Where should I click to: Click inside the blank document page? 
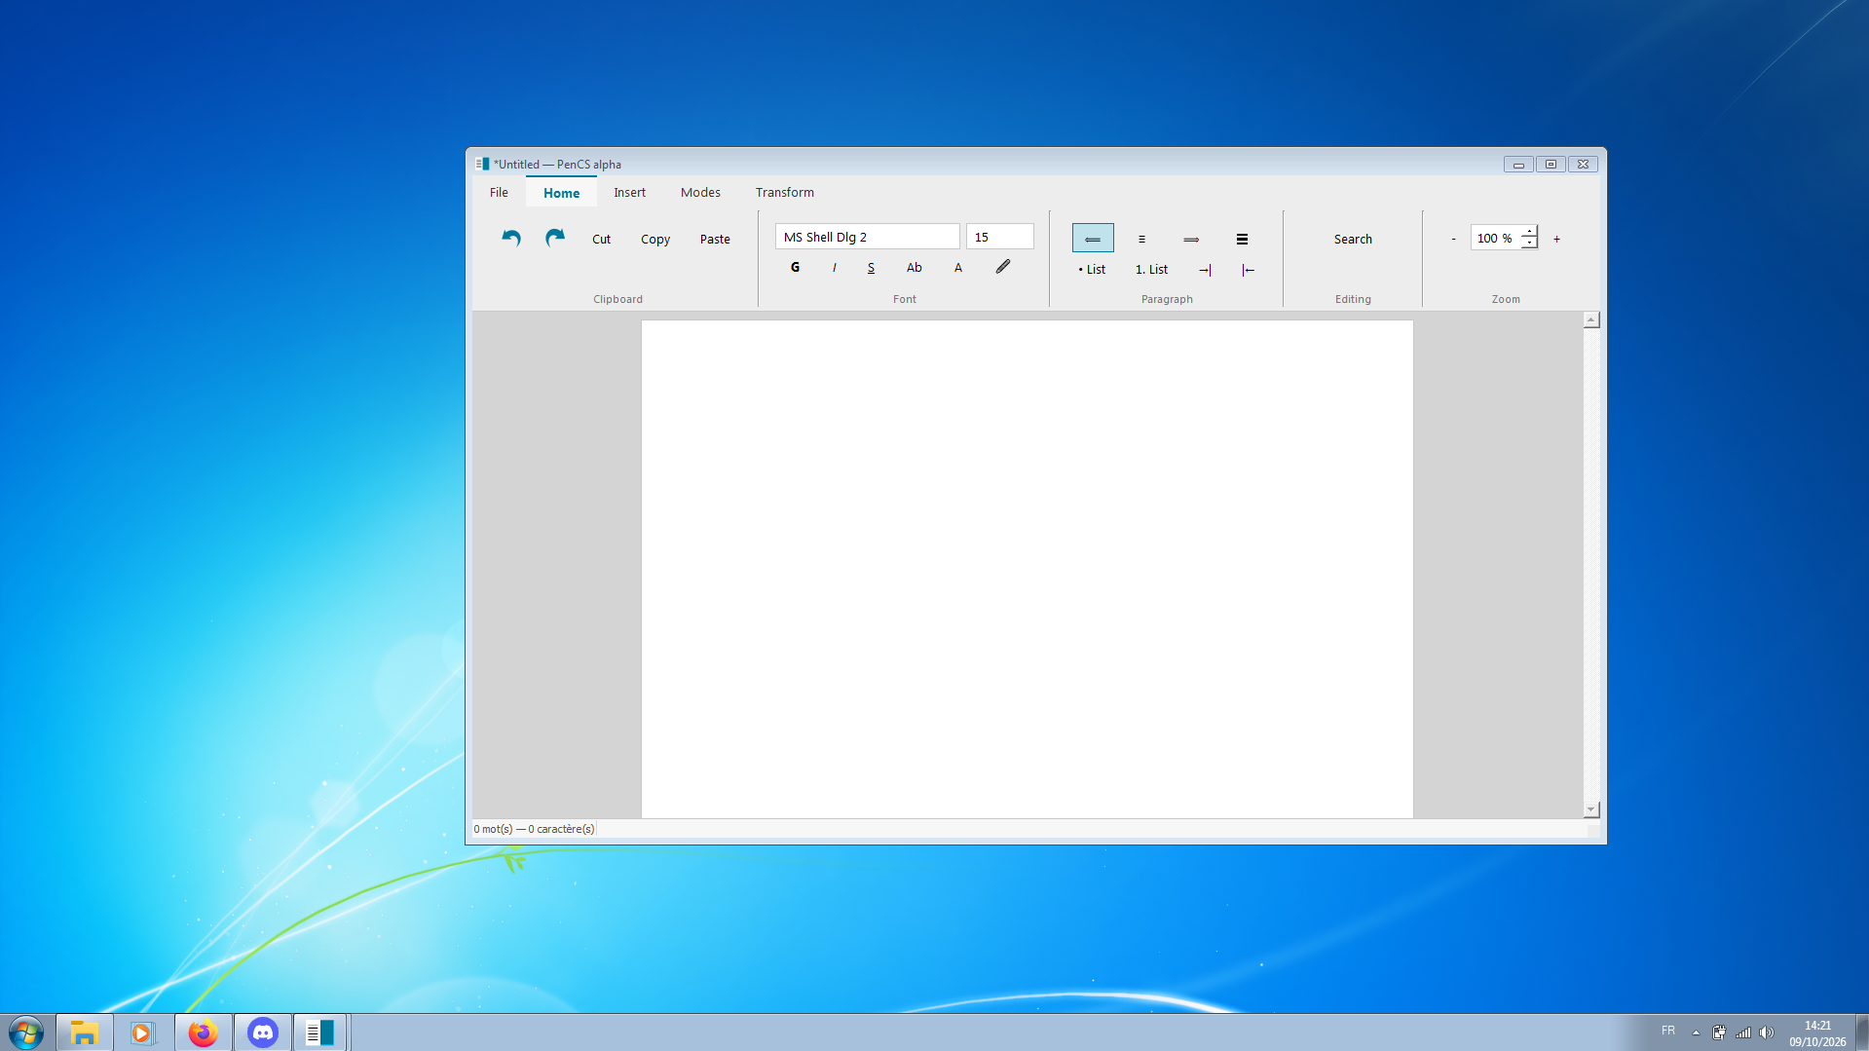pos(1027,569)
